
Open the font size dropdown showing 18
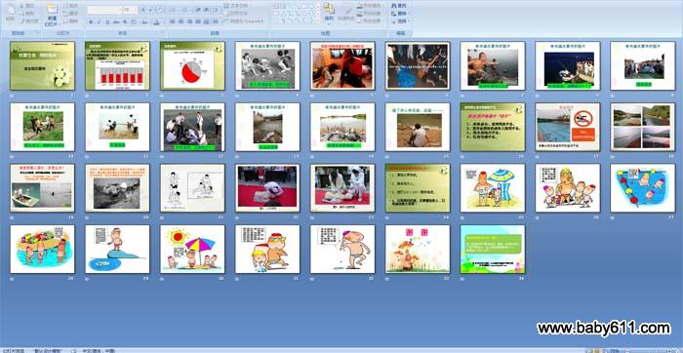[x=130, y=9]
